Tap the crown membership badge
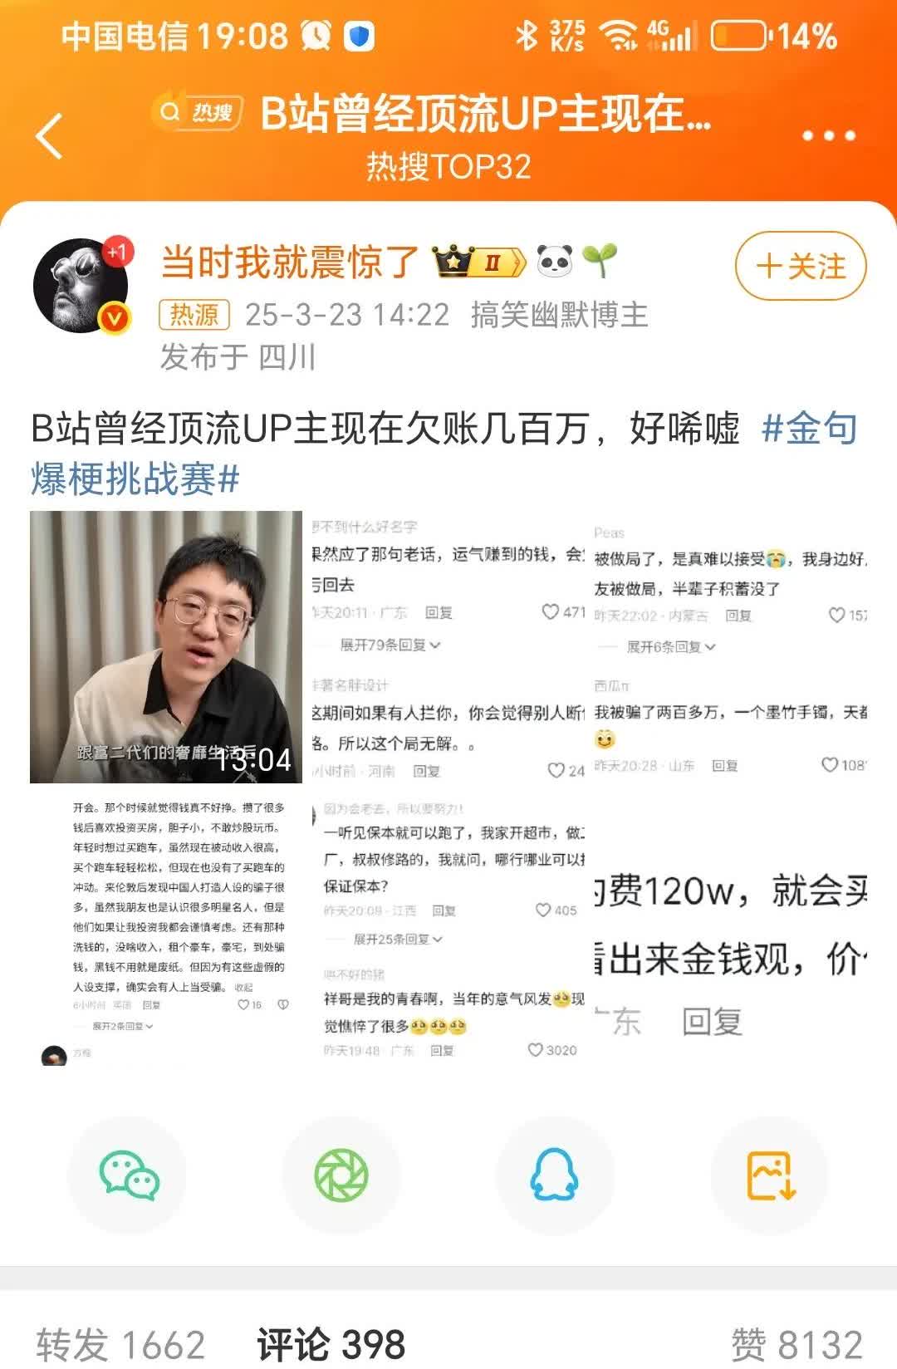 click(x=479, y=263)
